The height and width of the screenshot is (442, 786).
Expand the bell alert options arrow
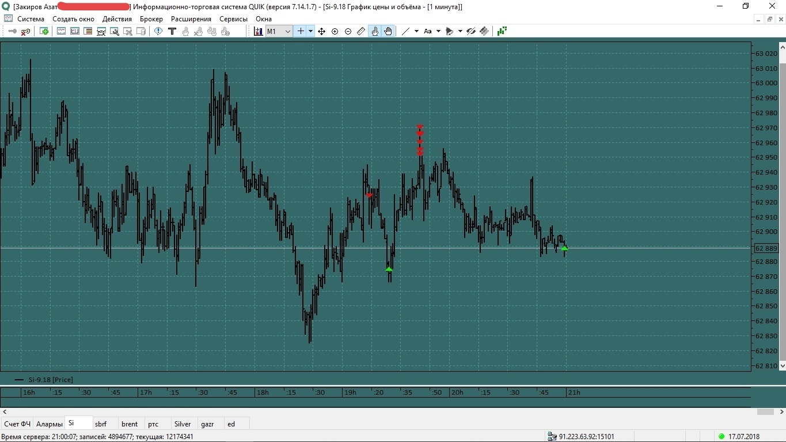pyautogui.click(x=460, y=31)
